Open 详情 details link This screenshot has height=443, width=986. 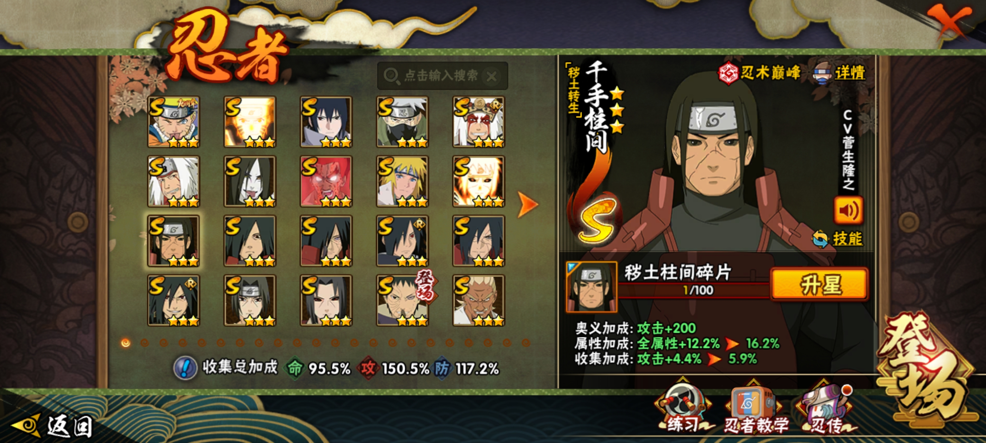click(x=840, y=73)
